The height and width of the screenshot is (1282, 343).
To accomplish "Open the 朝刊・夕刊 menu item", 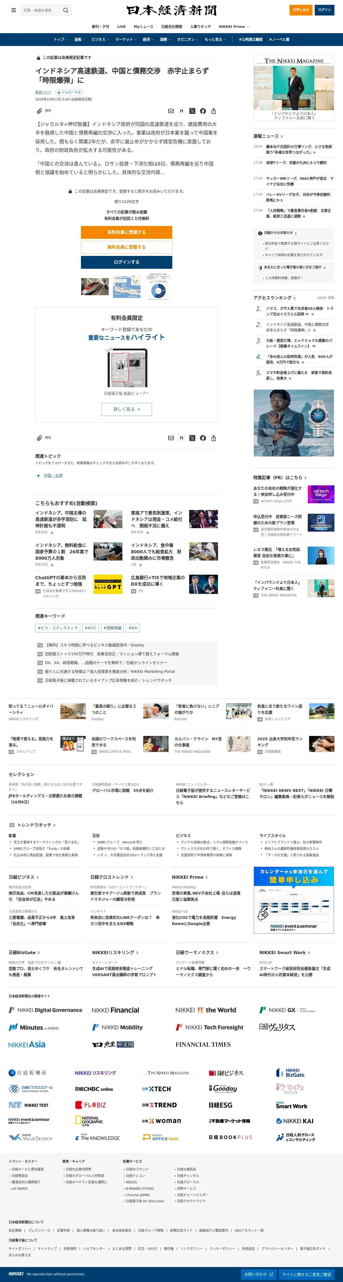I will tap(100, 27).
